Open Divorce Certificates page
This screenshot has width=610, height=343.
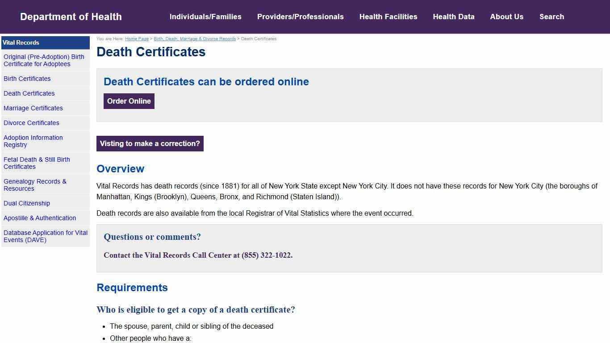[x=31, y=123]
